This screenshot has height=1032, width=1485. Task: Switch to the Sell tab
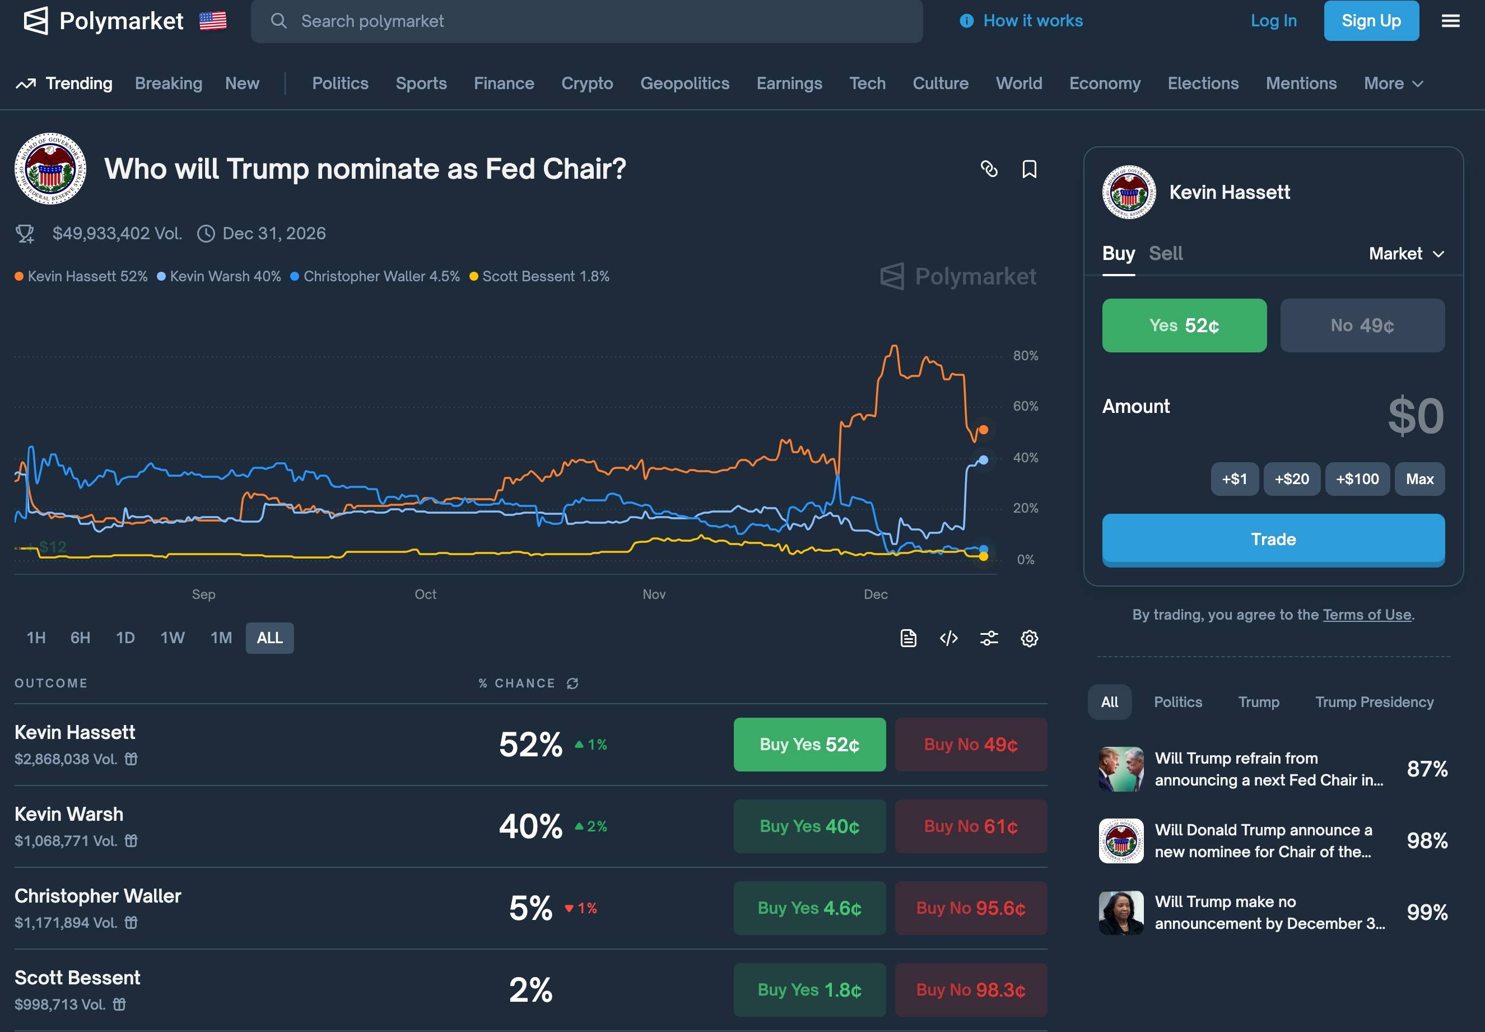(1166, 253)
